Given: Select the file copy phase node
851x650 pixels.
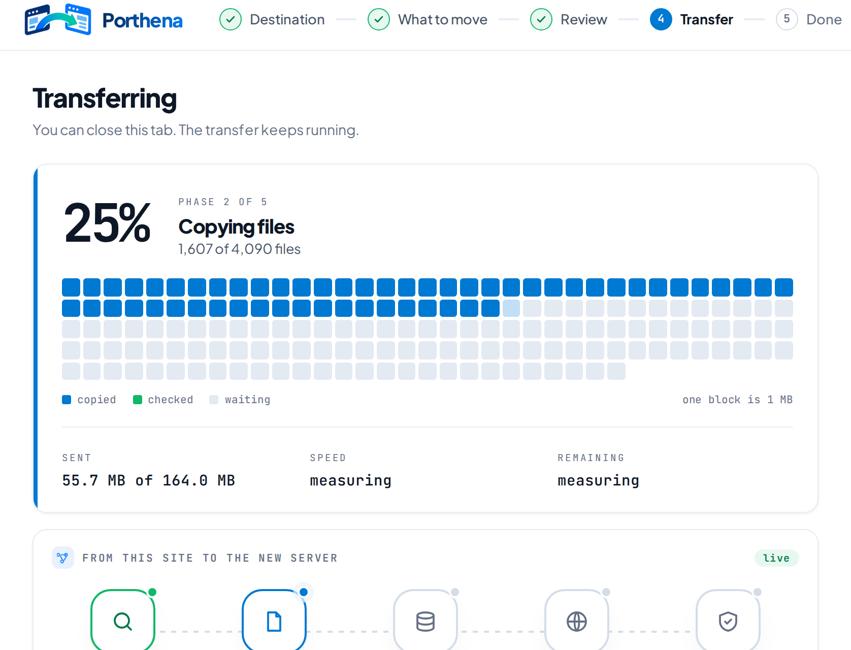Looking at the screenshot, I should pos(274,621).
